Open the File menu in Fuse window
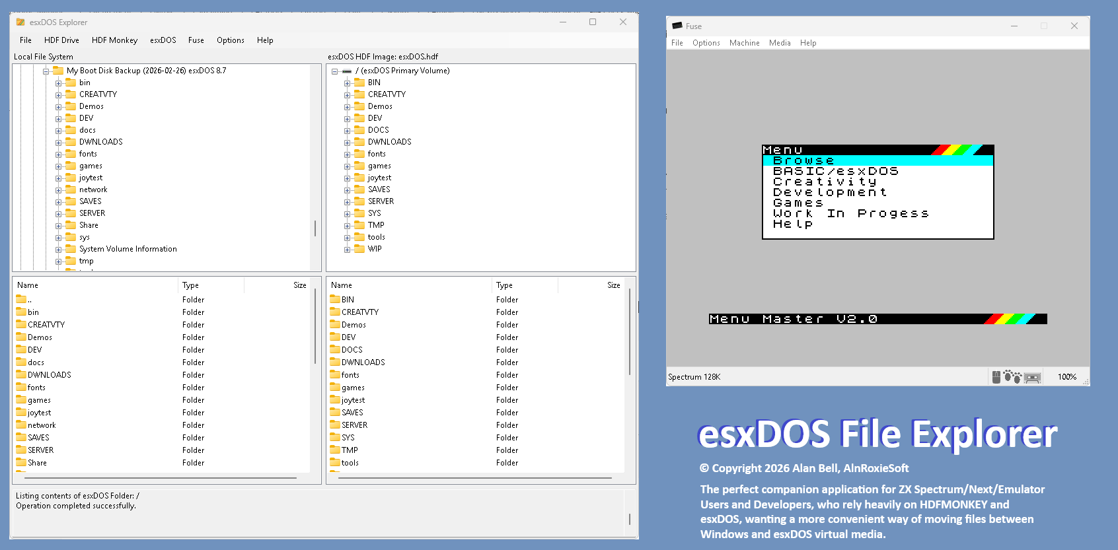Image resolution: width=1118 pixels, height=550 pixels. pos(677,43)
